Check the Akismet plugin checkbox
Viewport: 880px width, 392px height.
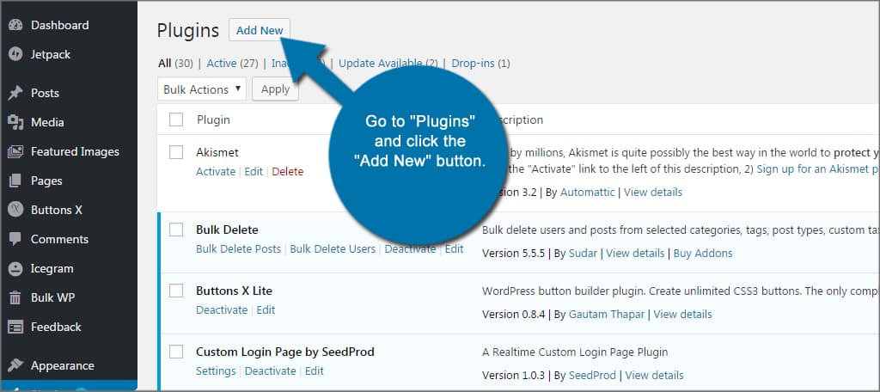point(176,152)
